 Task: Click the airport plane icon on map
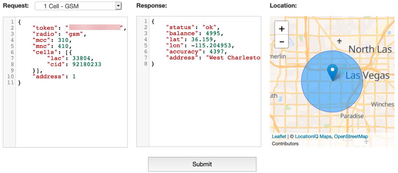tap(339, 41)
